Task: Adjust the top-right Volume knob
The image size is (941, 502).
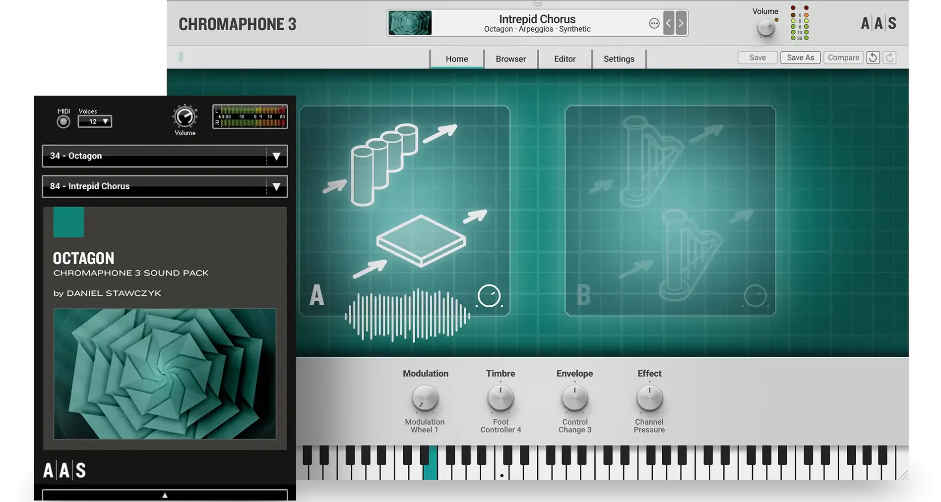Action: pyautogui.click(x=764, y=27)
